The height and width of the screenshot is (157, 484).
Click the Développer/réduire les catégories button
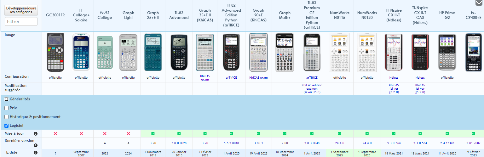point(21,10)
